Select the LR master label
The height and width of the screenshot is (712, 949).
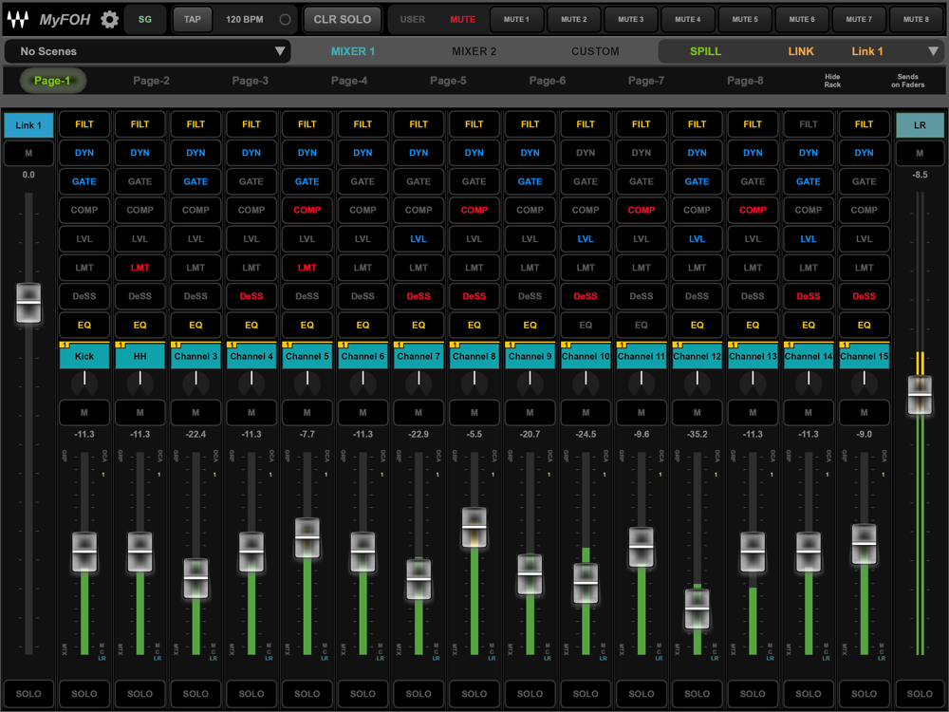pos(920,125)
